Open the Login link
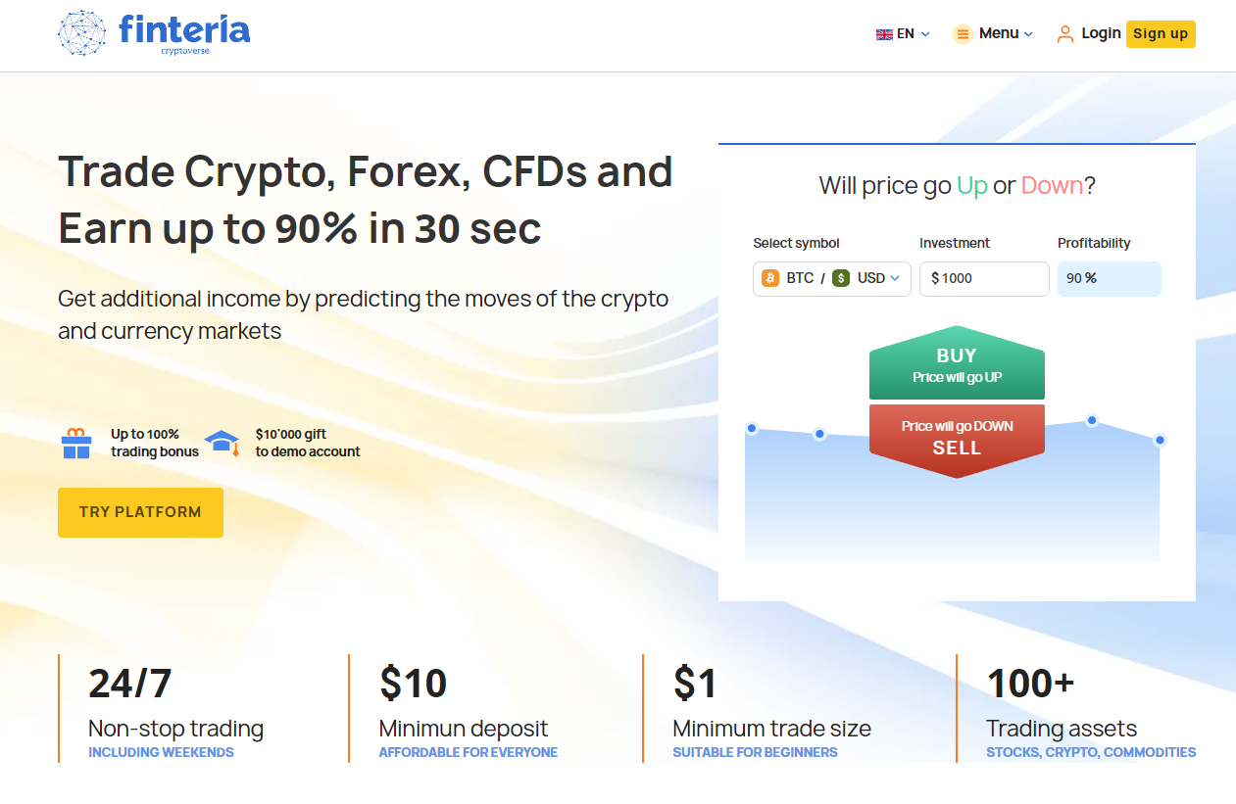The width and height of the screenshot is (1236, 804). (x=1101, y=33)
